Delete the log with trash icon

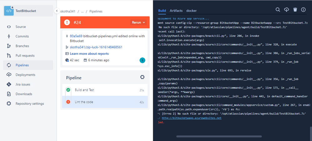click(x=295, y=10)
